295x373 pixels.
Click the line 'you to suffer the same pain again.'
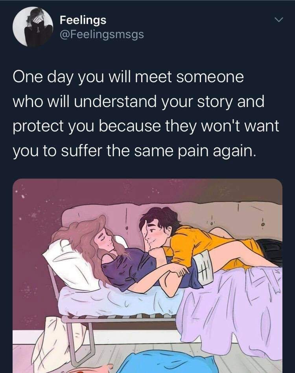click(135, 151)
